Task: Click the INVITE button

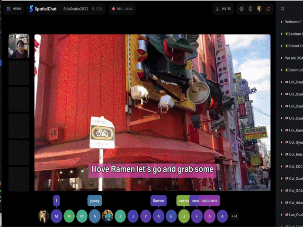Action: coord(223,9)
